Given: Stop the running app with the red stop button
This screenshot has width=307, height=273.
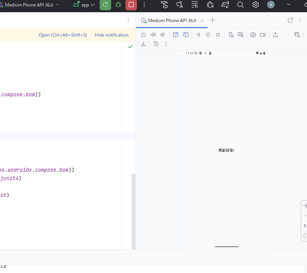Looking at the screenshot, I should click(131, 5).
